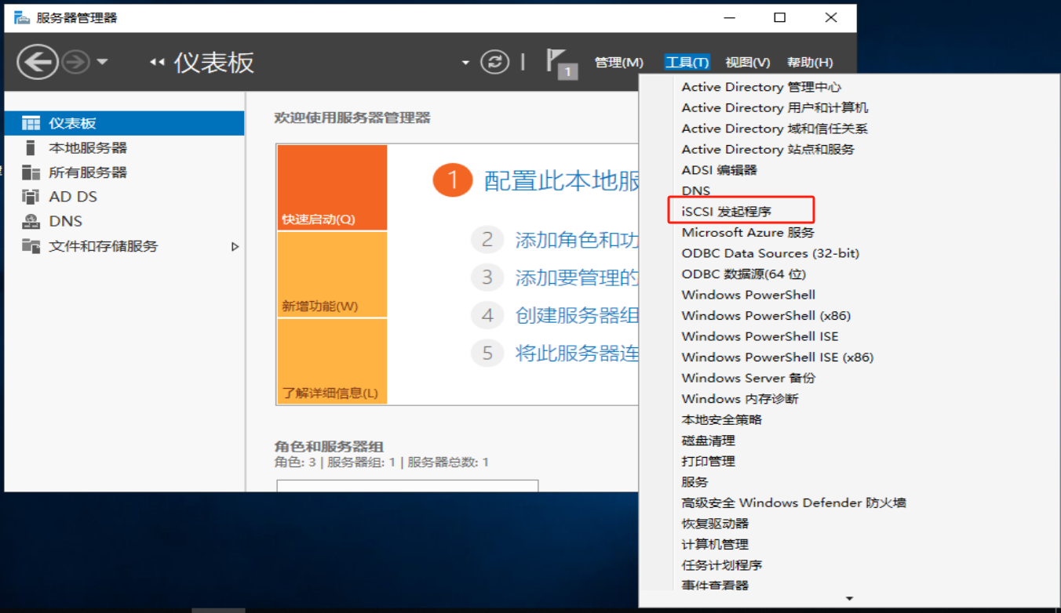Open 本地安全策略 from the menu
Screen dimensions: 1061x613
click(721, 419)
